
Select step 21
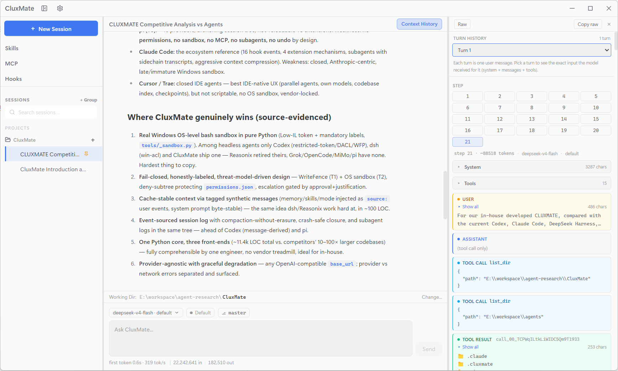pos(468,142)
